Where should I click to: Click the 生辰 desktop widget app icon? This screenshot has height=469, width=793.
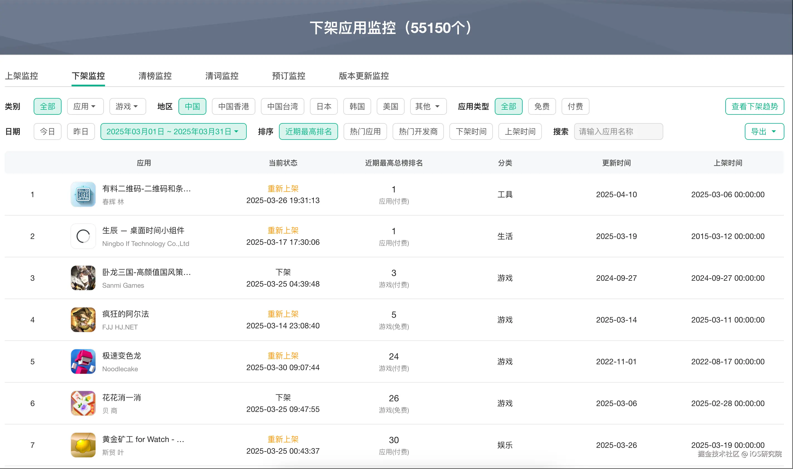[x=83, y=236]
